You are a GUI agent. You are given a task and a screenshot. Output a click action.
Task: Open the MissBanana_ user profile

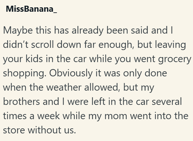(x=32, y=9)
